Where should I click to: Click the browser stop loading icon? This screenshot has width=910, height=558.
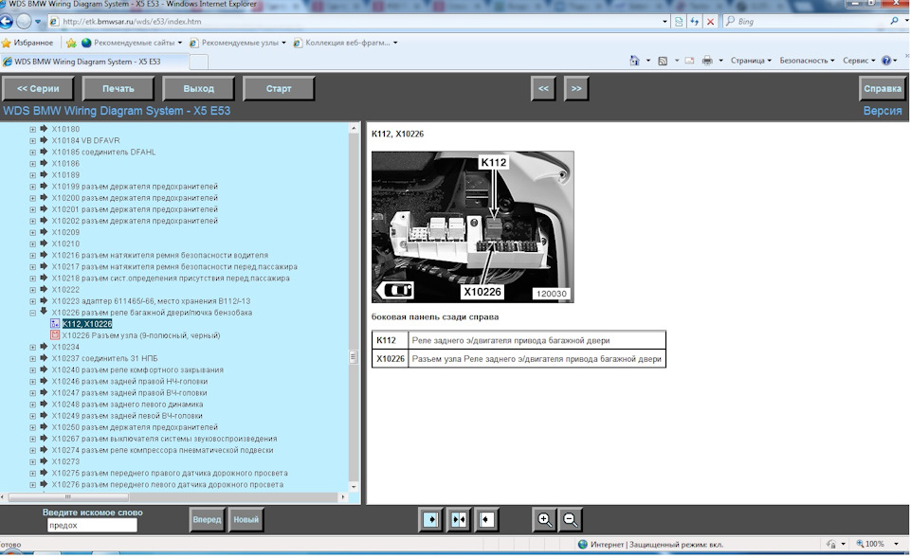[x=710, y=21]
